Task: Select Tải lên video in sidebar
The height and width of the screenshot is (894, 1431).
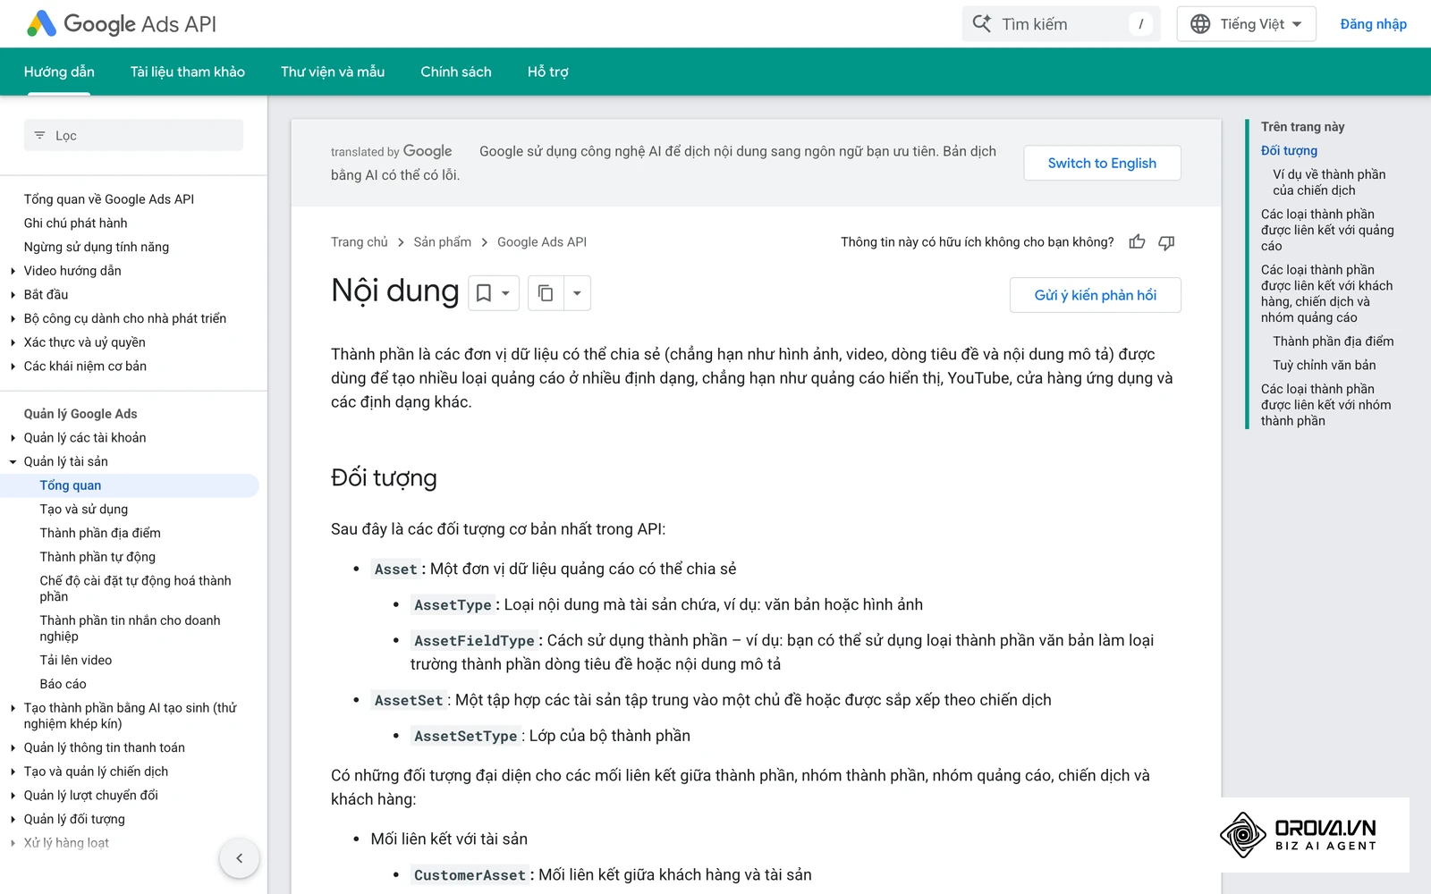Action: (x=76, y=661)
